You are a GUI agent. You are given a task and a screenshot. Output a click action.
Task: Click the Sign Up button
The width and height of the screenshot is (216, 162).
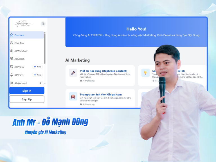pos(27,99)
